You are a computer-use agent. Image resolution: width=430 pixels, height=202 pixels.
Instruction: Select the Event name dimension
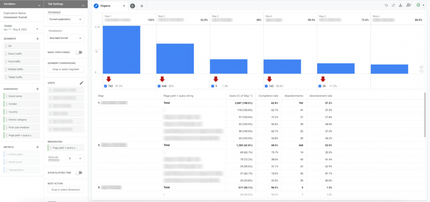(x=22, y=96)
